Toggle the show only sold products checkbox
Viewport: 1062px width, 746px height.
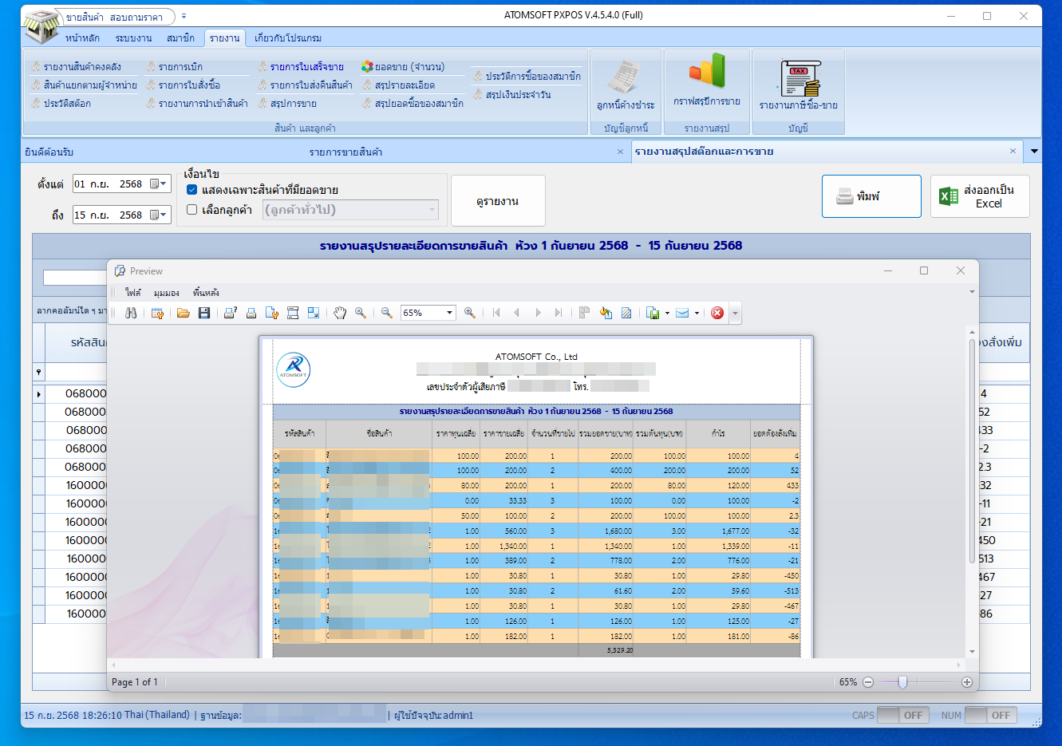[192, 190]
